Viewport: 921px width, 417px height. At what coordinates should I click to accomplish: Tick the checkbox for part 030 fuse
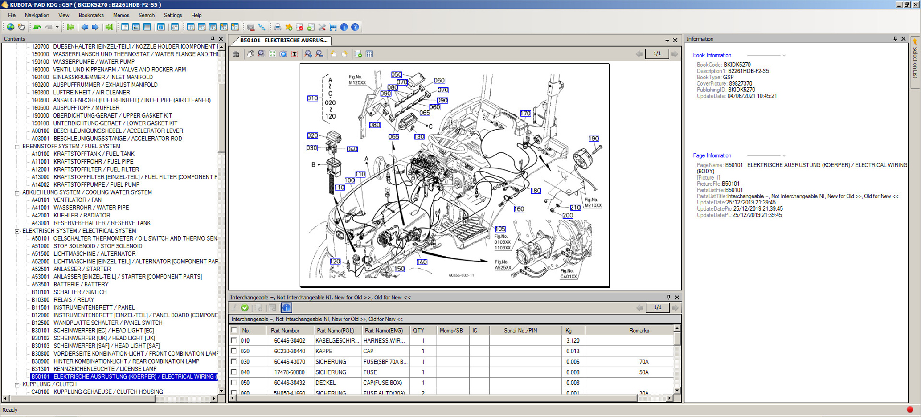click(234, 362)
